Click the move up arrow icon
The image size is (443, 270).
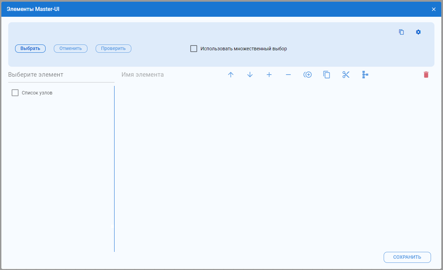click(231, 75)
